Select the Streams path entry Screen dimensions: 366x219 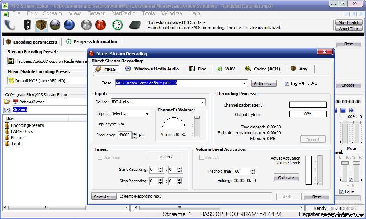tap(49, 109)
